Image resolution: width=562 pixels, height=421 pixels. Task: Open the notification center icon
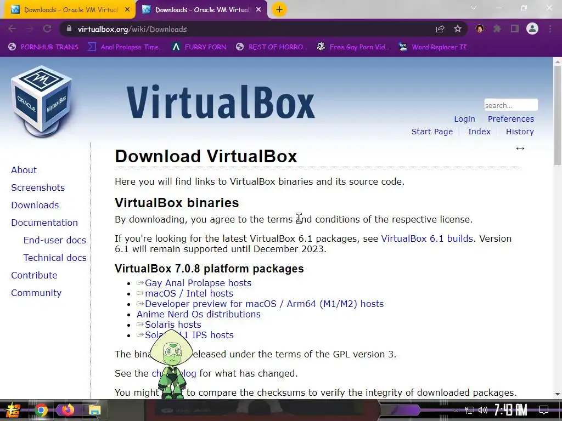pos(544,410)
